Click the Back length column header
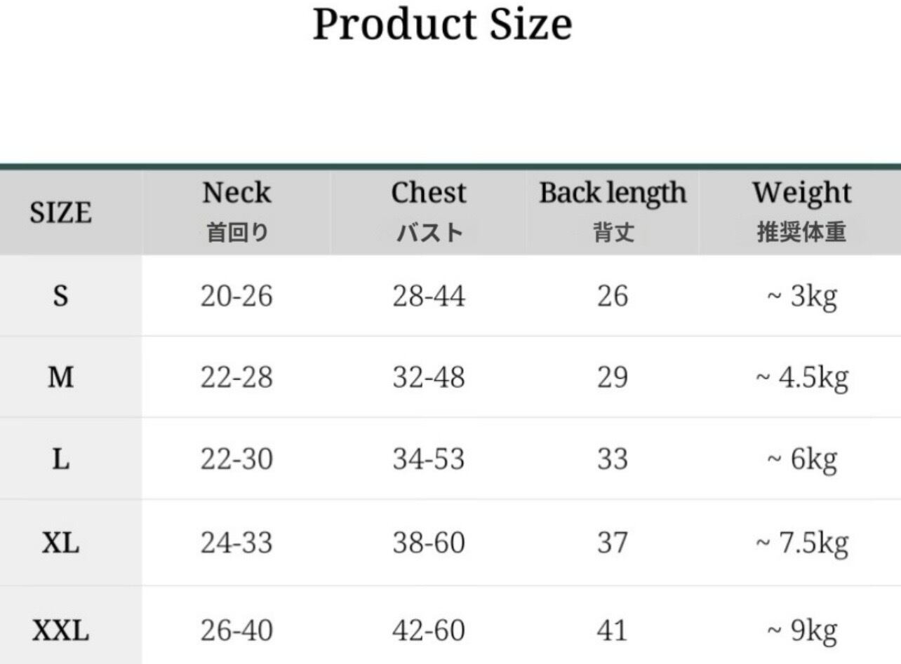Image resolution: width=901 pixels, height=664 pixels. click(613, 194)
